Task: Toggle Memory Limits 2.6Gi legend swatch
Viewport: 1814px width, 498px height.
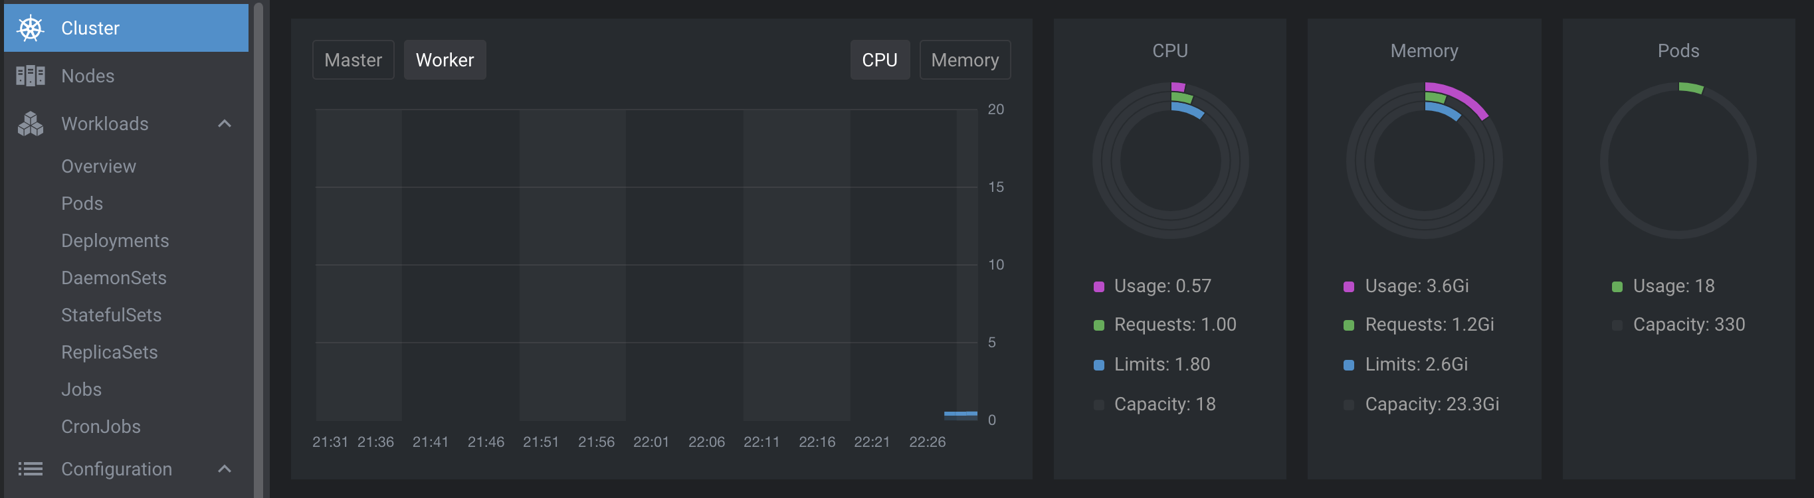Action: point(1348,365)
